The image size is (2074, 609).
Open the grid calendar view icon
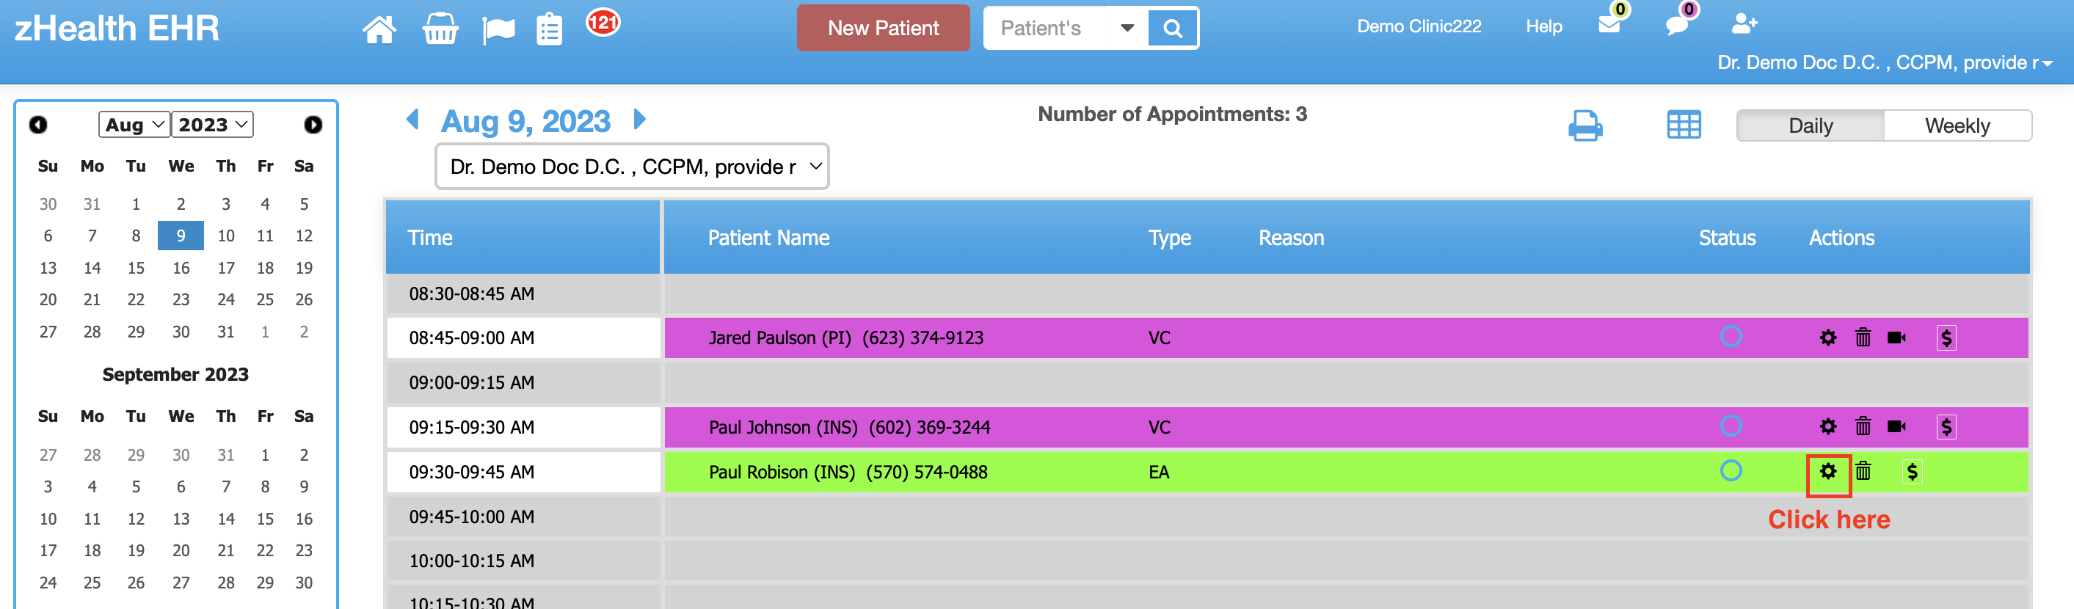pos(1684,125)
